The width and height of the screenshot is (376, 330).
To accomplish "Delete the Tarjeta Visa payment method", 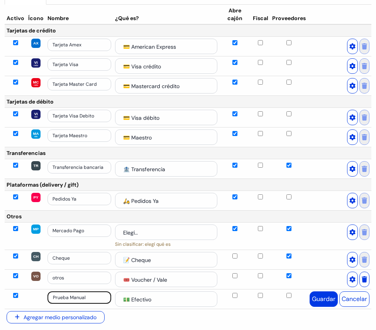I will [x=364, y=66].
